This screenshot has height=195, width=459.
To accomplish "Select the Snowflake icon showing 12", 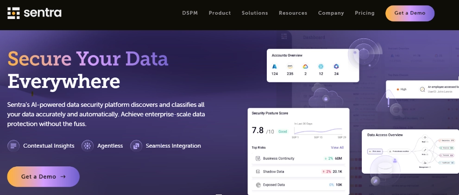I will tap(321, 66).
